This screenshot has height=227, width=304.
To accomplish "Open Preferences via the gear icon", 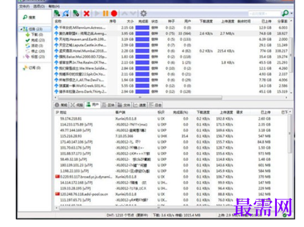I will [x=143, y=14].
